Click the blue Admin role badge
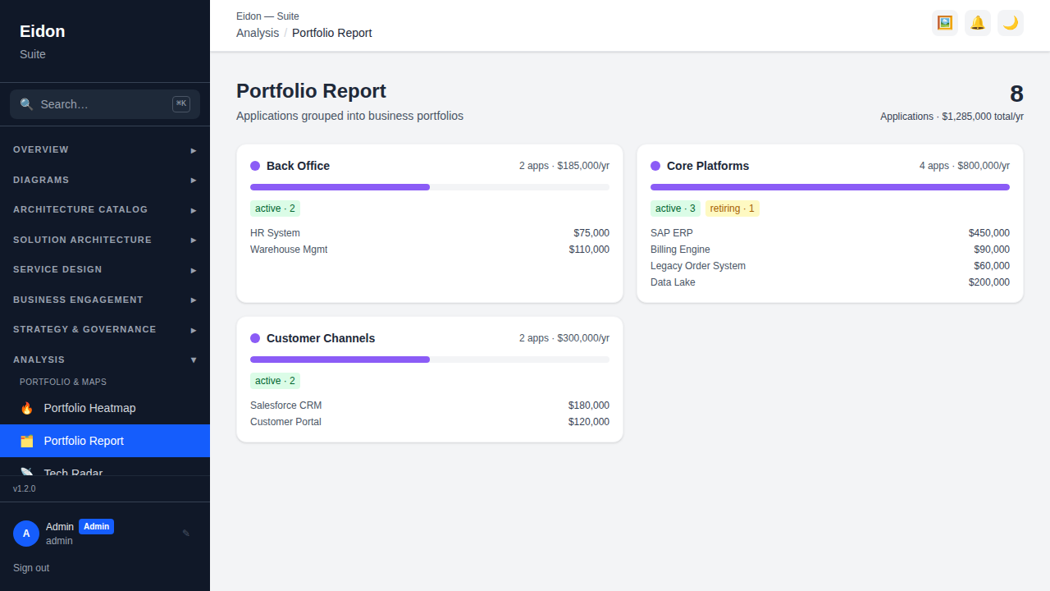 96,526
